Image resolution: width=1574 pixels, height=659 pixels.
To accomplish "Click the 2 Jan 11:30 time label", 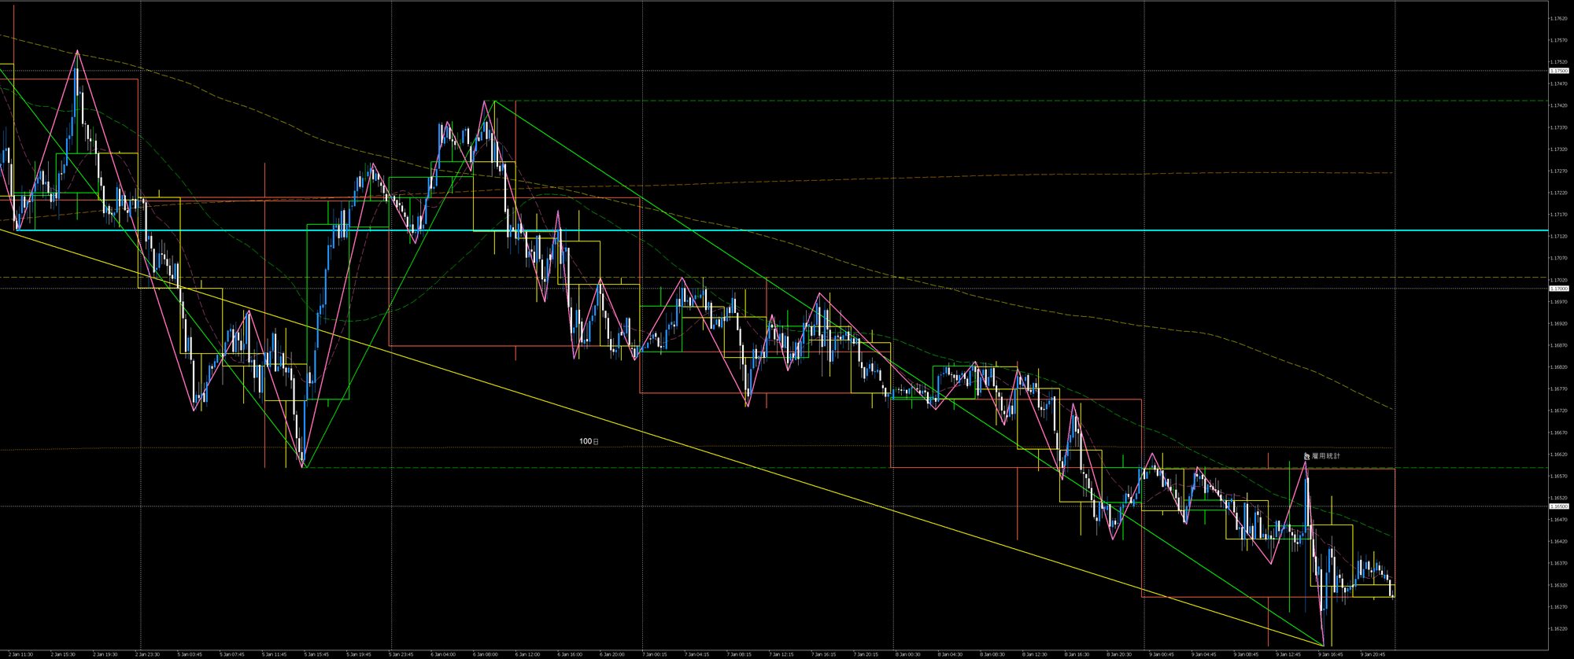I will 20,653.
